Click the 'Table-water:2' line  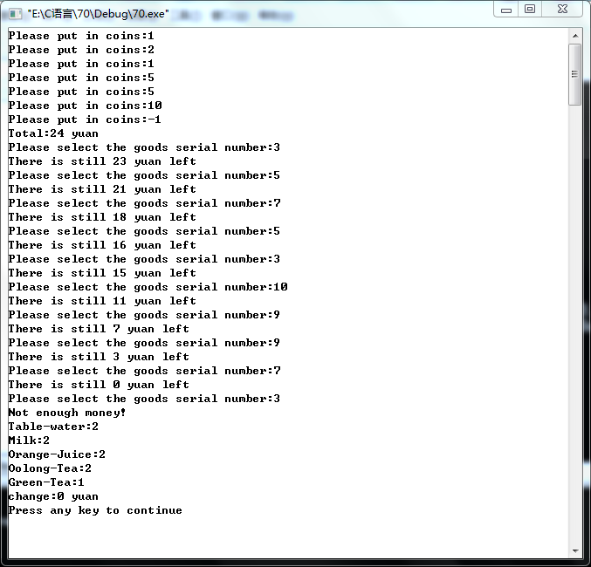(x=53, y=427)
